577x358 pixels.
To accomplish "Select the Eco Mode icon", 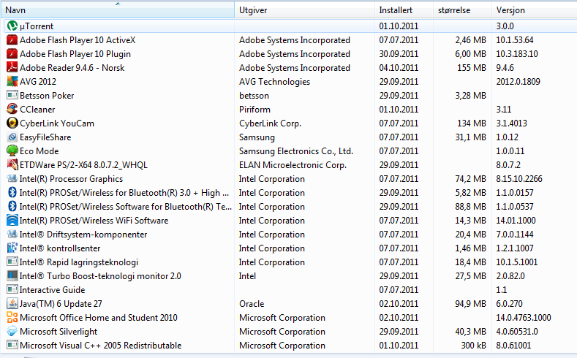I will (x=12, y=151).
